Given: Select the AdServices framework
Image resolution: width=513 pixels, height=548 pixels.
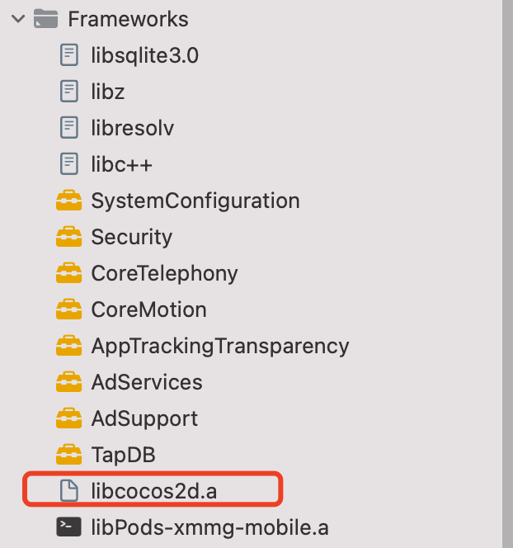Looking at the screenshot, I should coord(147,382).
